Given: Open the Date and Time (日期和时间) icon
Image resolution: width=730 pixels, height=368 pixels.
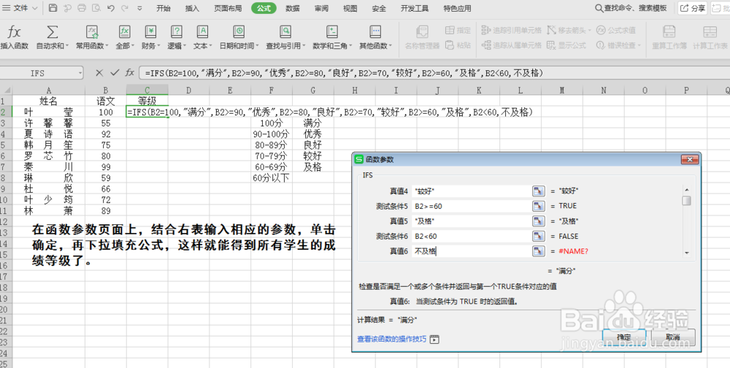Looking at the screenshot, I should click(239, 32).
